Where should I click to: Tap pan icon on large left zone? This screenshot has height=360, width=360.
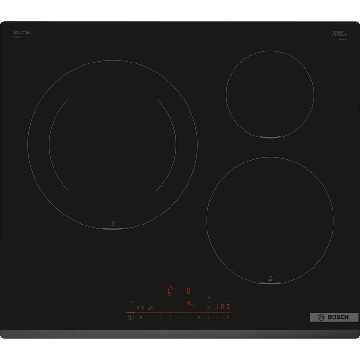(112, 224)
